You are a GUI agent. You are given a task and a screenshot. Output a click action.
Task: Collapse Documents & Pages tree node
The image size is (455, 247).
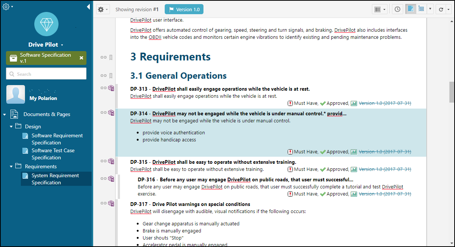[4, 114]
